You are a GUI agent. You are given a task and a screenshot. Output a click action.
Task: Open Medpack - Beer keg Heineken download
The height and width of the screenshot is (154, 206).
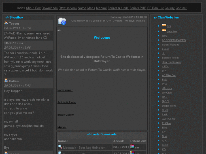(84, 148)
